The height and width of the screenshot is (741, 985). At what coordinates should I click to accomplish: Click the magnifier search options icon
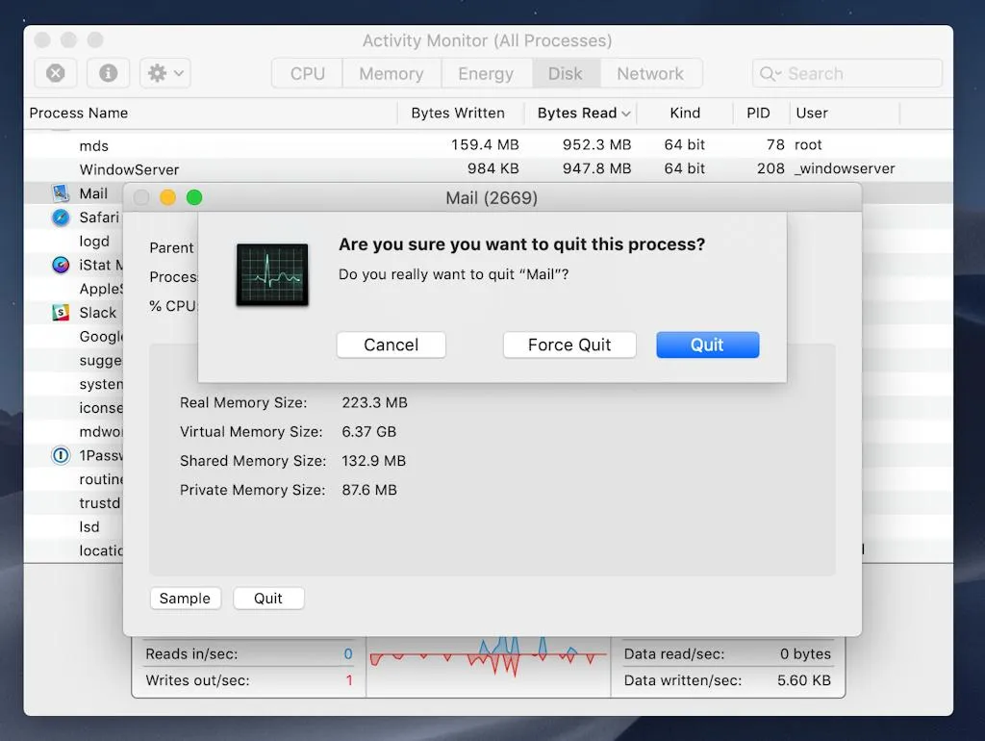pos(770,73)
